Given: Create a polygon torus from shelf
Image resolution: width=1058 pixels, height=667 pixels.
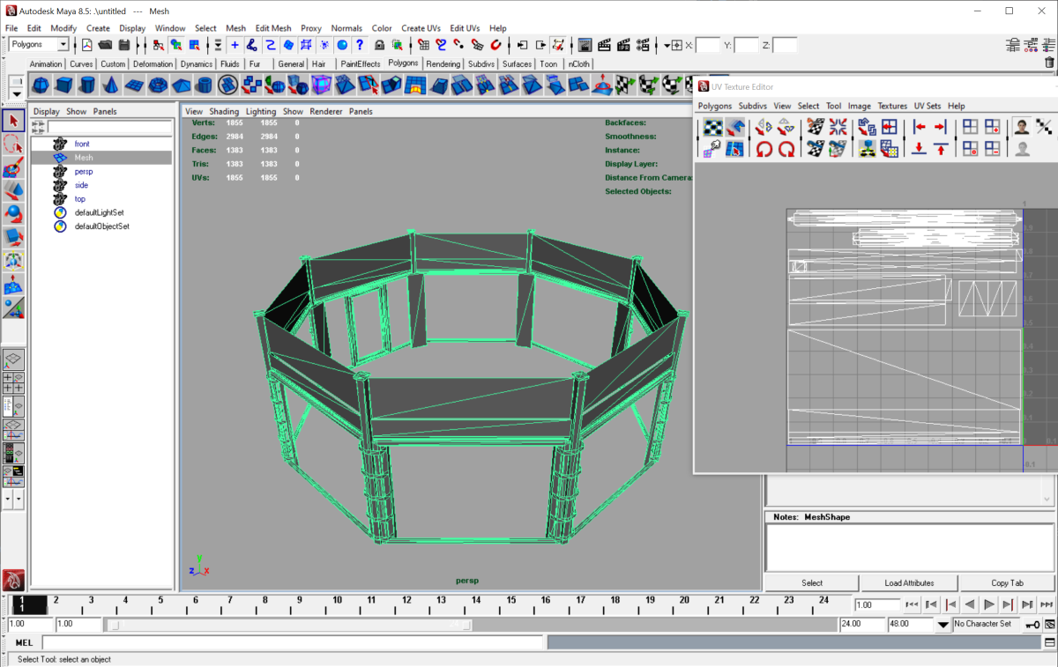Looking at the screenshot, I should pyautogui.click(x=157, y=85).
